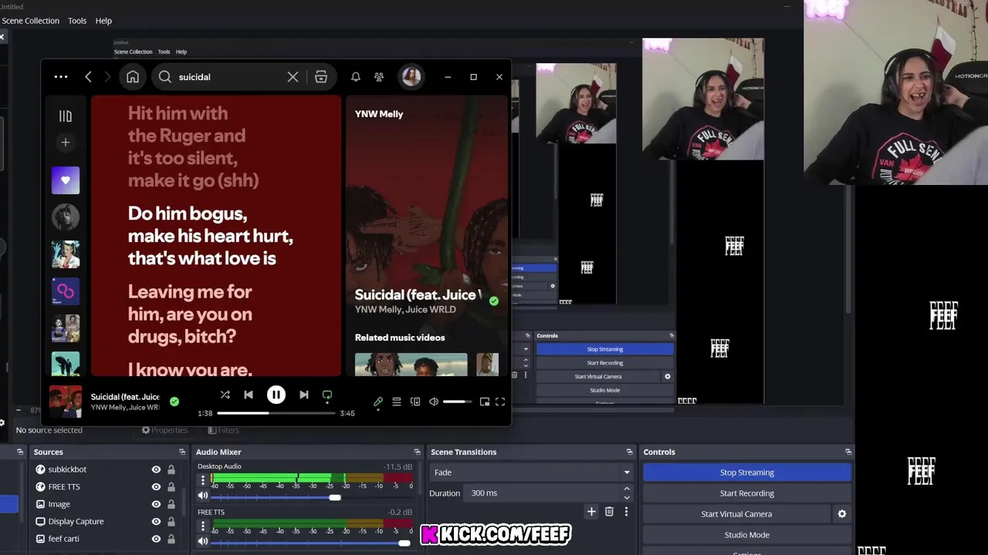Viewport: 988px width, 555px height.
Task: Toggle visibility of FREE TTS source
Action: [156, 486]
